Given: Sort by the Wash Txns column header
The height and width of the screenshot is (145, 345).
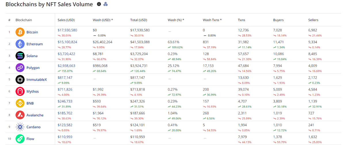Looking at the screenshot, I should pos(212,20).
